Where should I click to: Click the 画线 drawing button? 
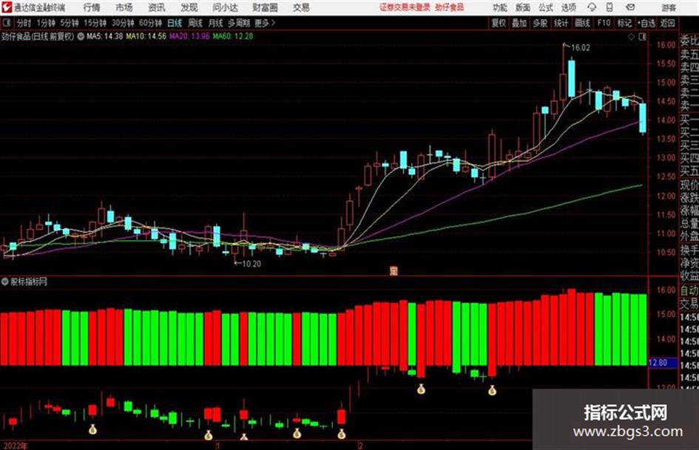(x=582, y=23)
